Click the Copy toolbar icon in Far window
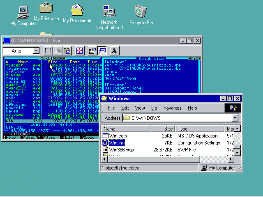Viewport: 263px width, 197px height. [x=58, y=51]
